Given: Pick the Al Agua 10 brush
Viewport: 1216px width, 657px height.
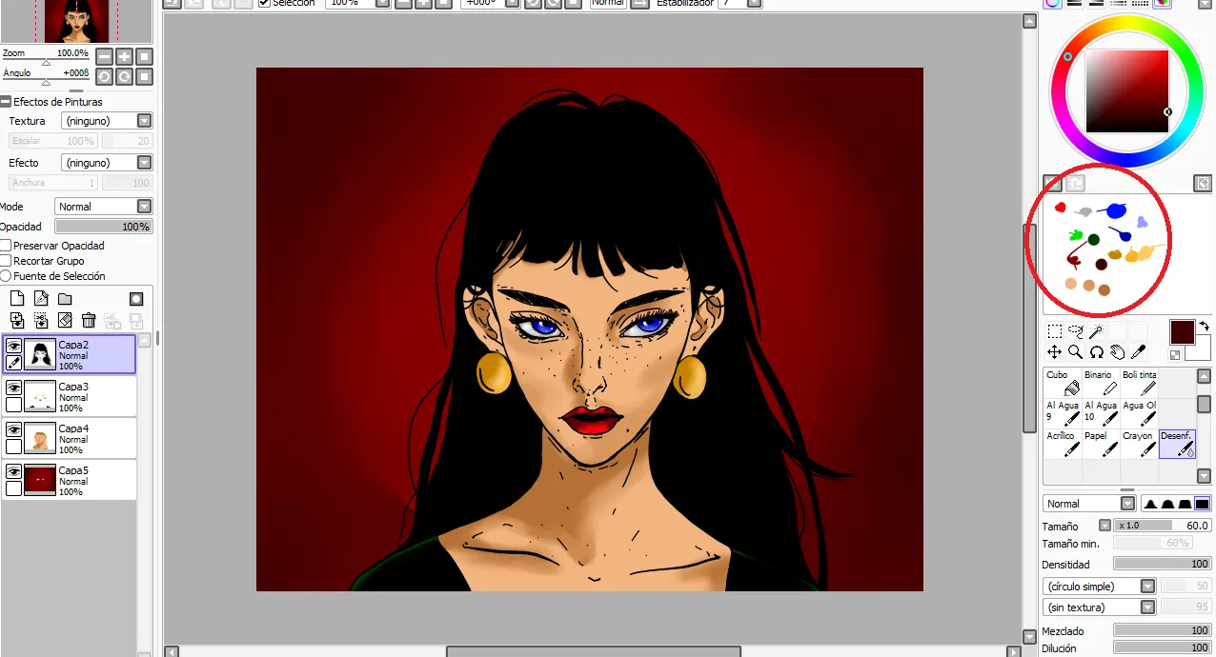Looking at the screenshot, I should click(x=1101, y=412).
